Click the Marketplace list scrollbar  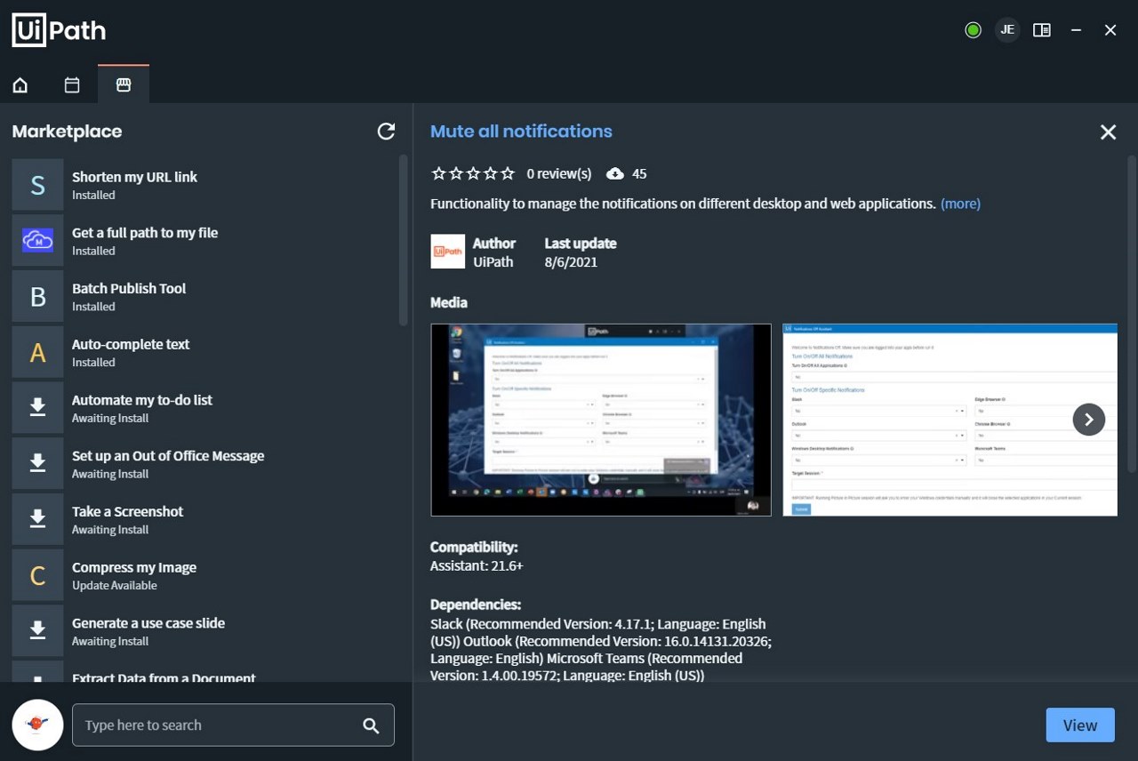tap(404, 240)
